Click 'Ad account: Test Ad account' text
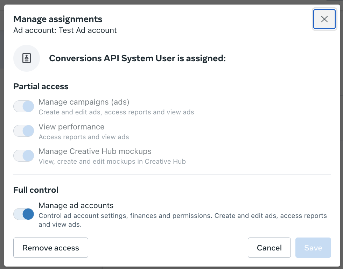This screenshot has height=269, width=343. (65, 30)
